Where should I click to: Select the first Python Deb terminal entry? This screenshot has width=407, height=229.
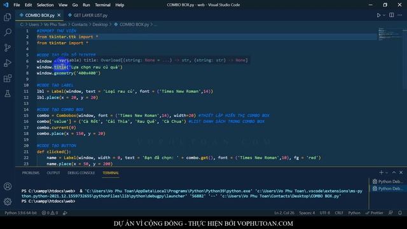tap(387, 181)
